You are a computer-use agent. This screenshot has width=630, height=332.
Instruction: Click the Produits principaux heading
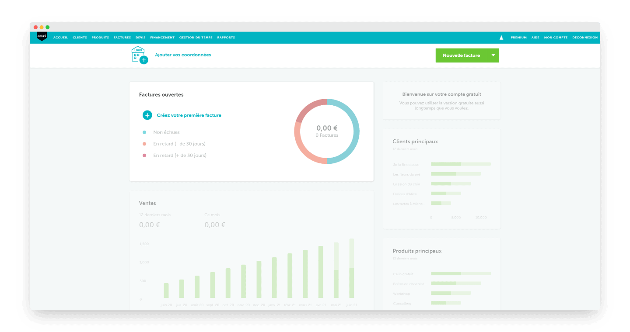click(417, 251)
